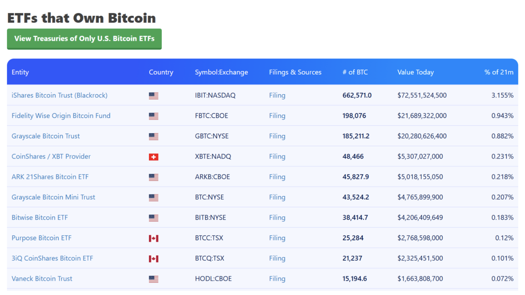Select the HODL:CBOE symbol cell
Viewport: 525px width, 295px height.
213,279
